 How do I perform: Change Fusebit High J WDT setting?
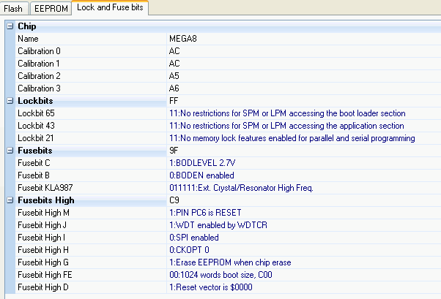click(x=304, y=225)
